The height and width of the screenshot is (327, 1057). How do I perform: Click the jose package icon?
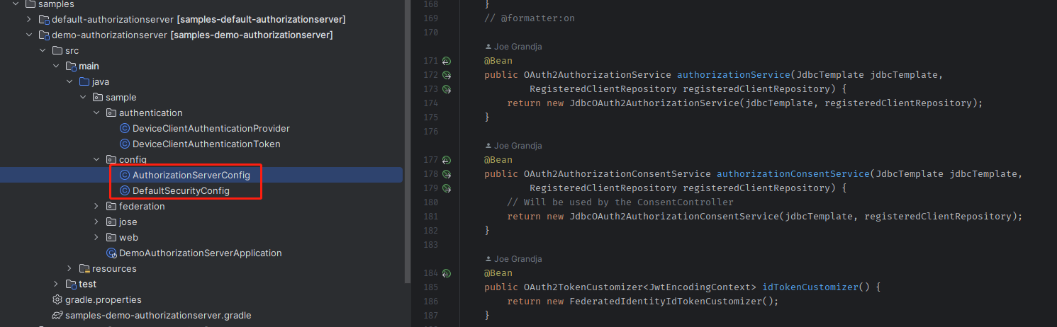[x=111, y=222]
